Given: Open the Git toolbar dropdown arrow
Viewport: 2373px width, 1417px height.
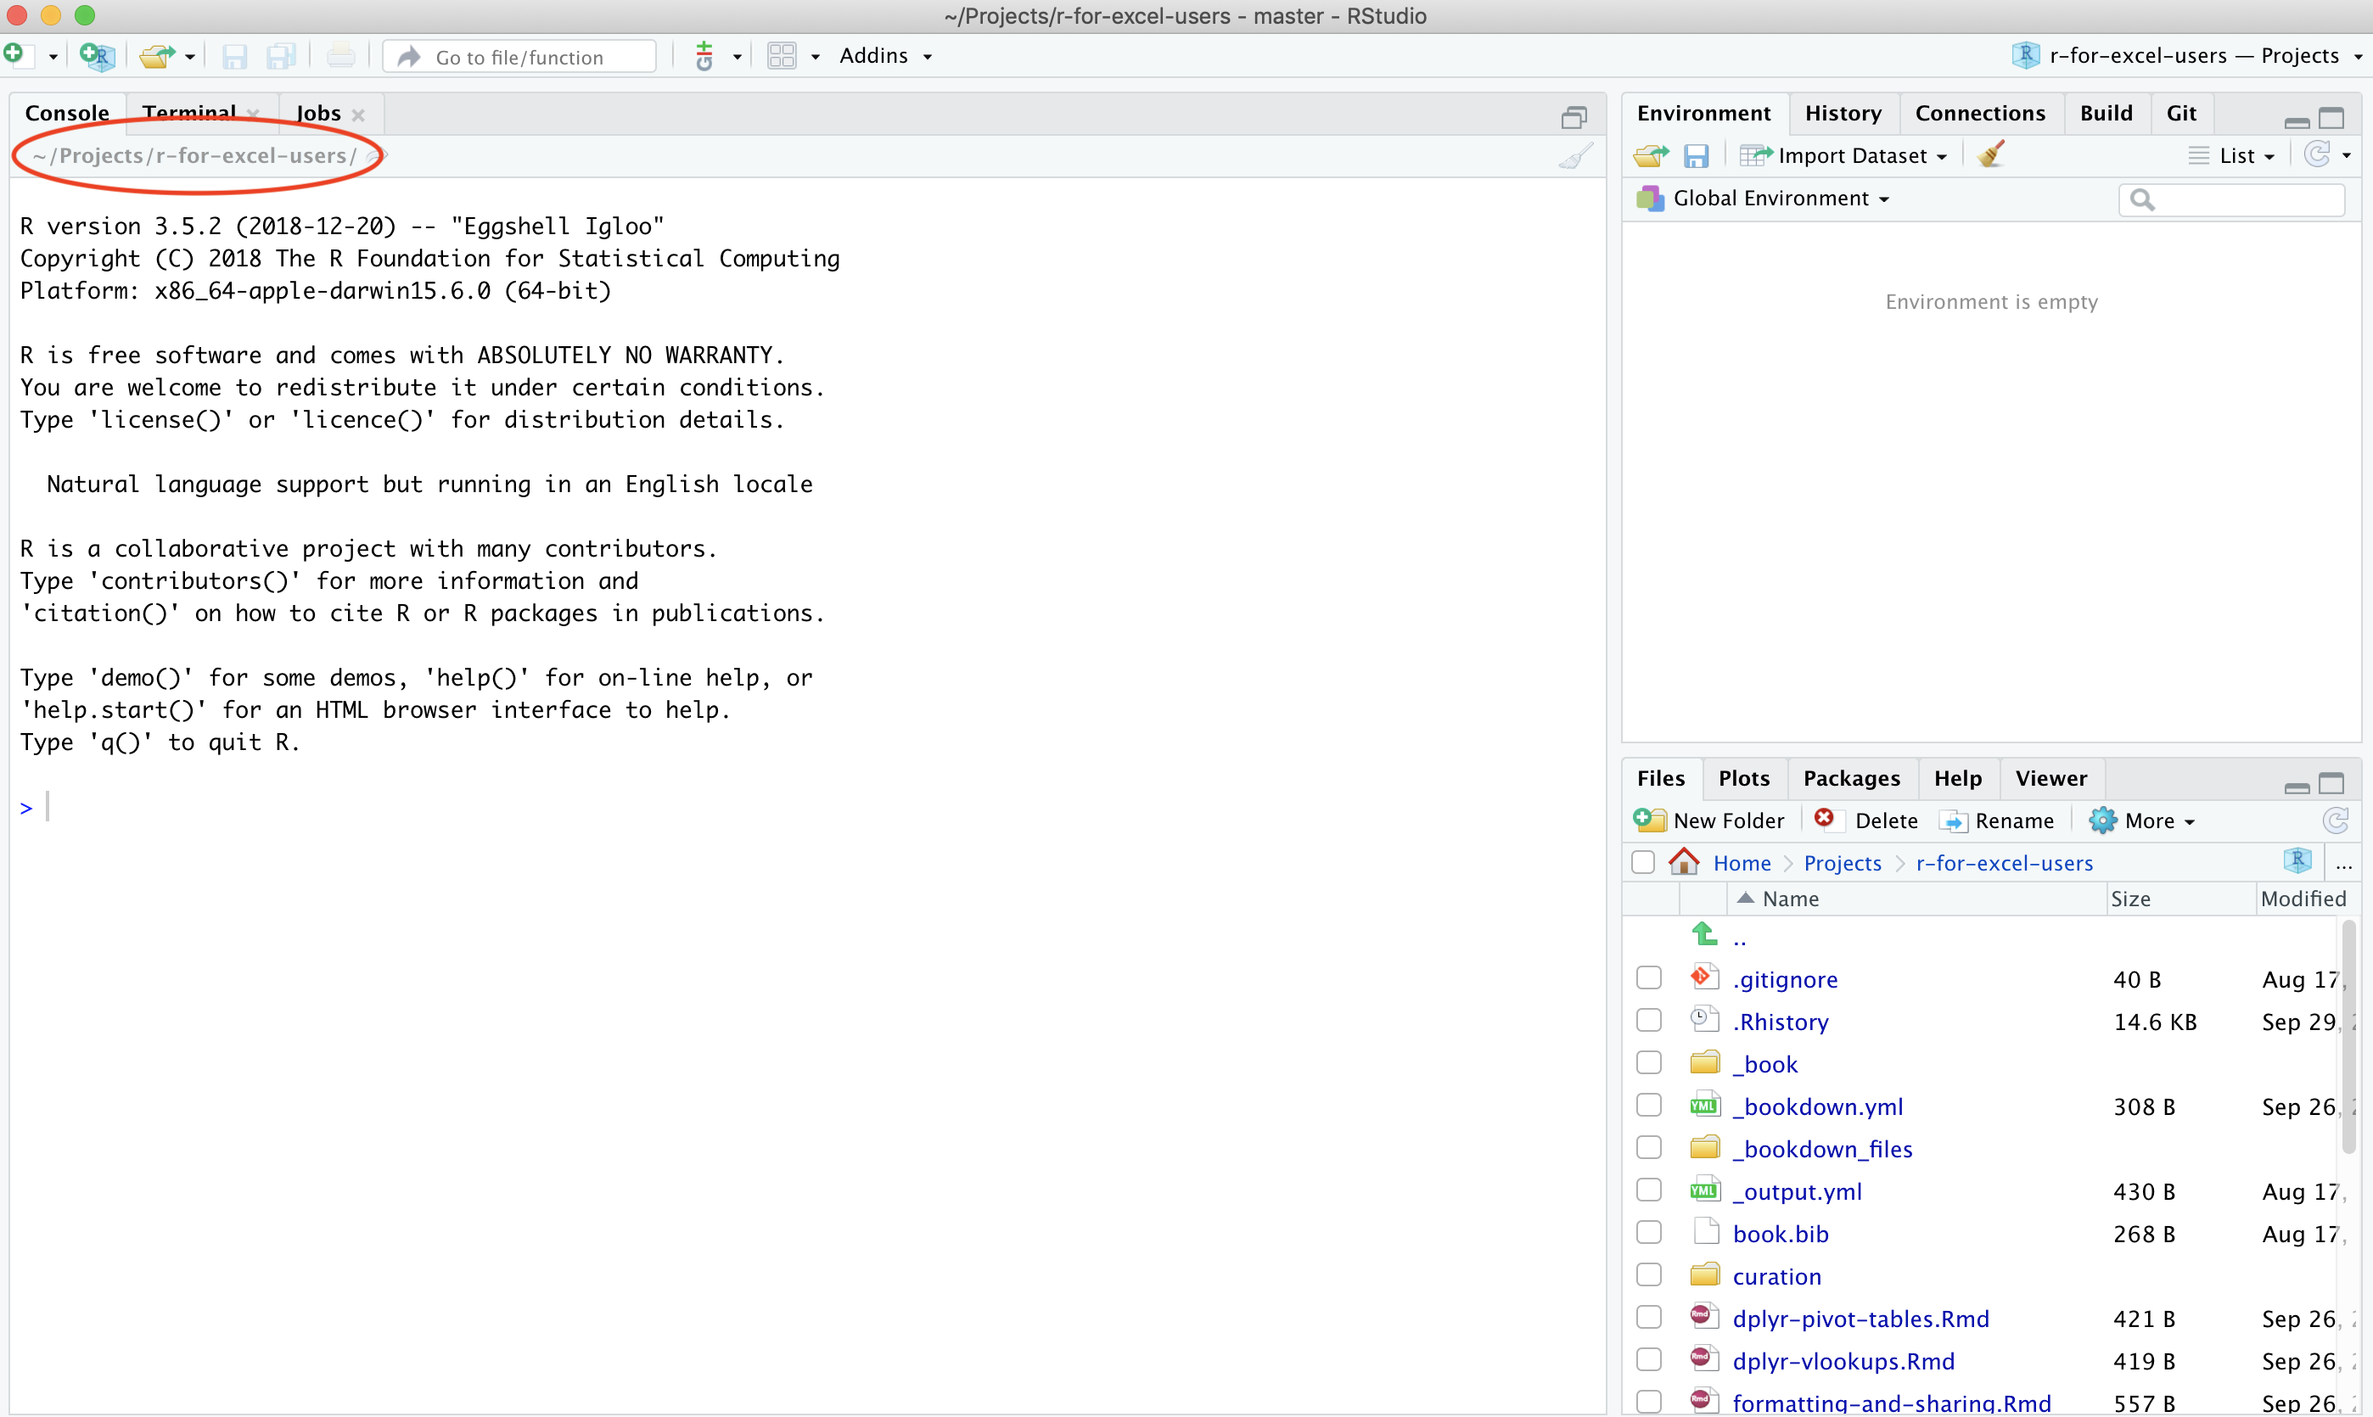Looking at the screenshot, I should click(x=738, y=58).
